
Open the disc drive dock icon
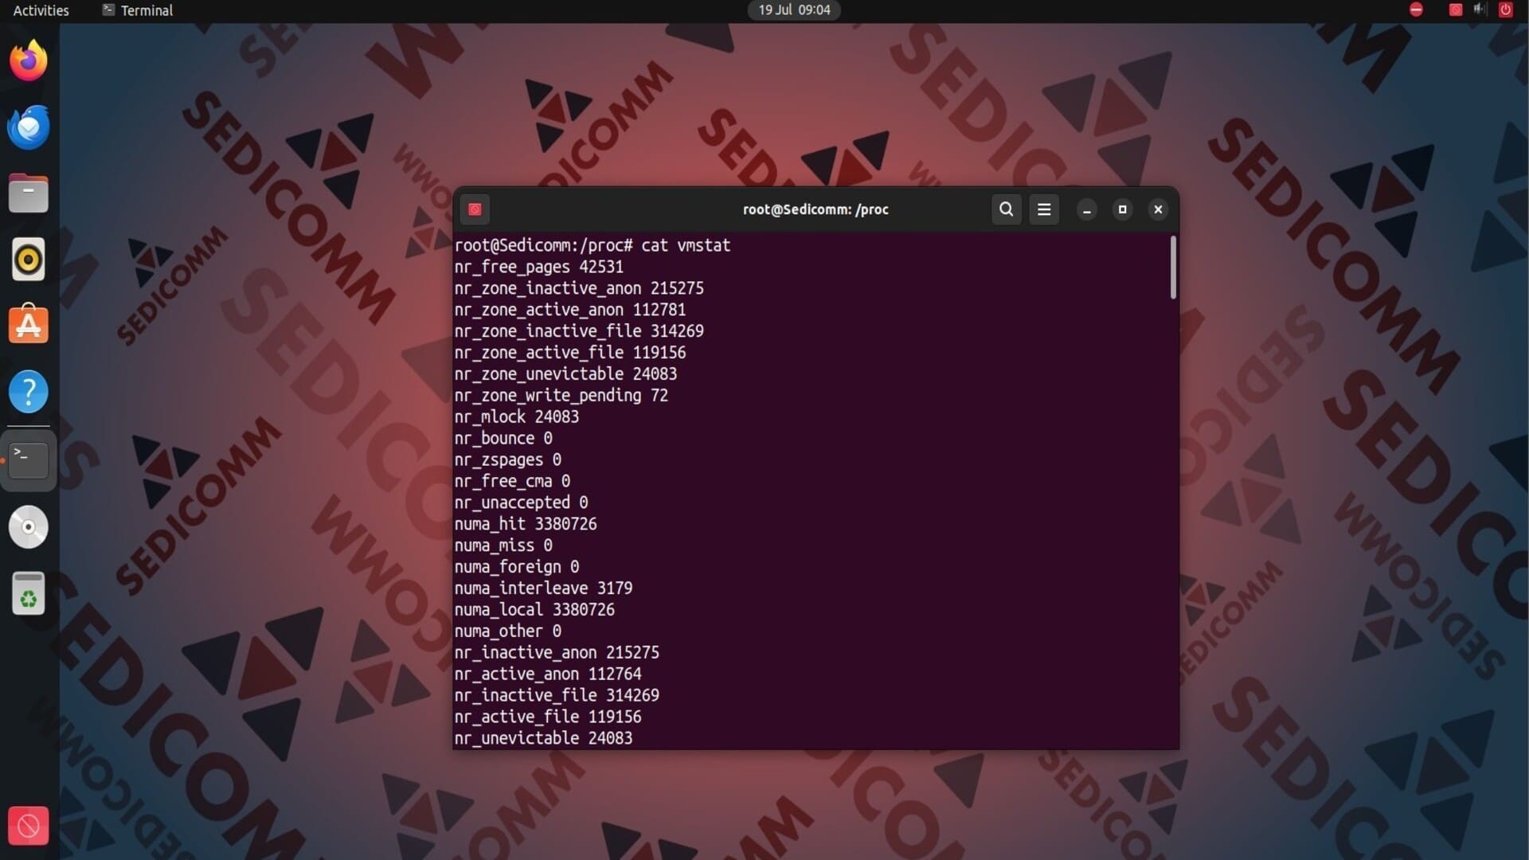tap(29, 527)
